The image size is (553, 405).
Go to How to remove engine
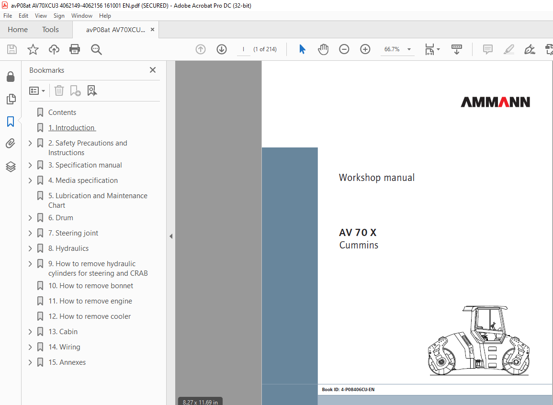[90, 301]
